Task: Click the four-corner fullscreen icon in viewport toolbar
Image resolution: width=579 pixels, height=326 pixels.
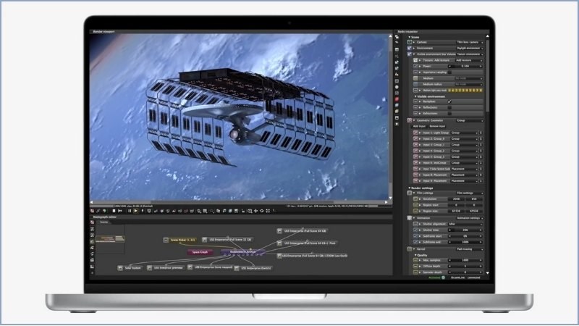Action: (x=268, y=211)
